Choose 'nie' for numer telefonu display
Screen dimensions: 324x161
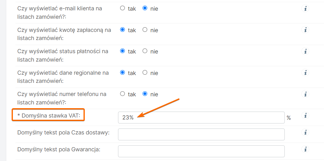(145, 94)
